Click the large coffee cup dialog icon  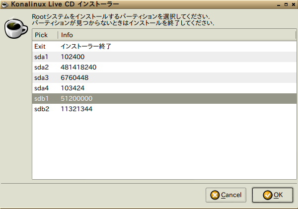click(x=16, y=28)
